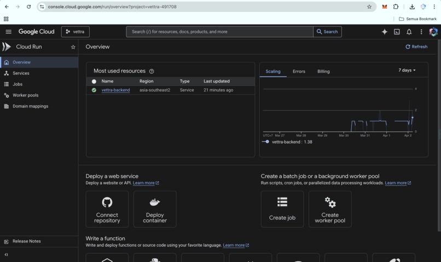The width and height of the screenshot is (441, 262).
Task: Open the Google Cloud navigation menu
Action: point(8,32)
